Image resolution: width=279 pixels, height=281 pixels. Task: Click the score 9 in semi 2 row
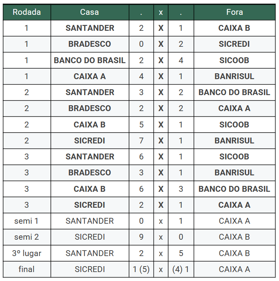141,237
